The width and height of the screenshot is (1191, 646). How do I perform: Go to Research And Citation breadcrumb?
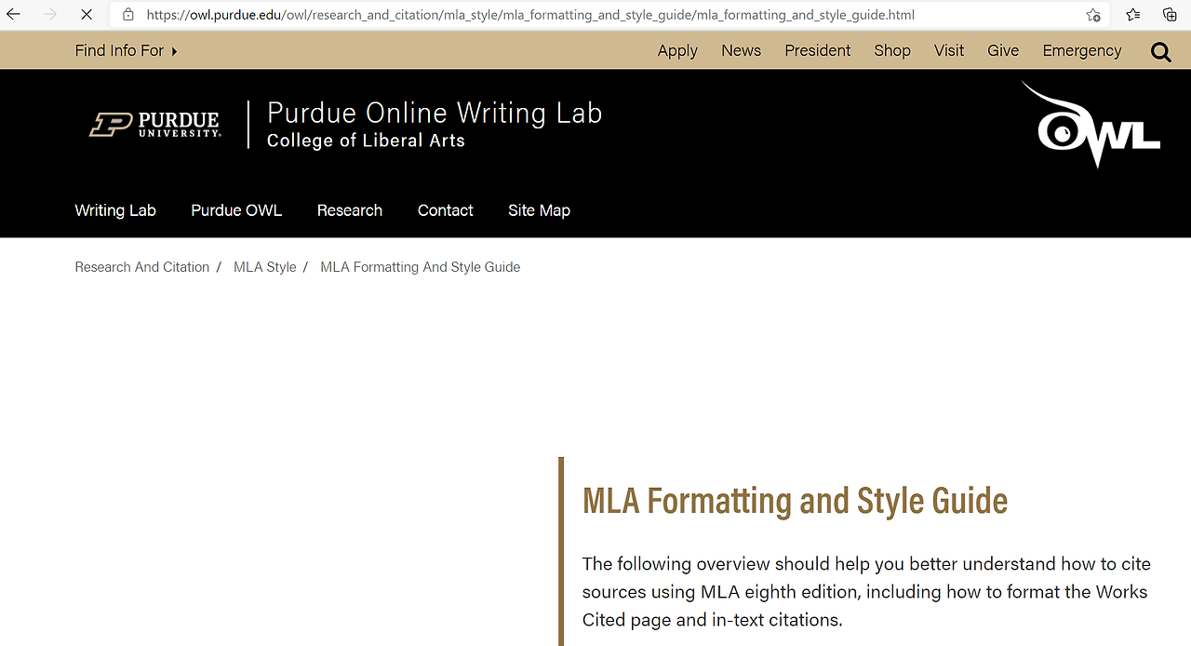142,267
